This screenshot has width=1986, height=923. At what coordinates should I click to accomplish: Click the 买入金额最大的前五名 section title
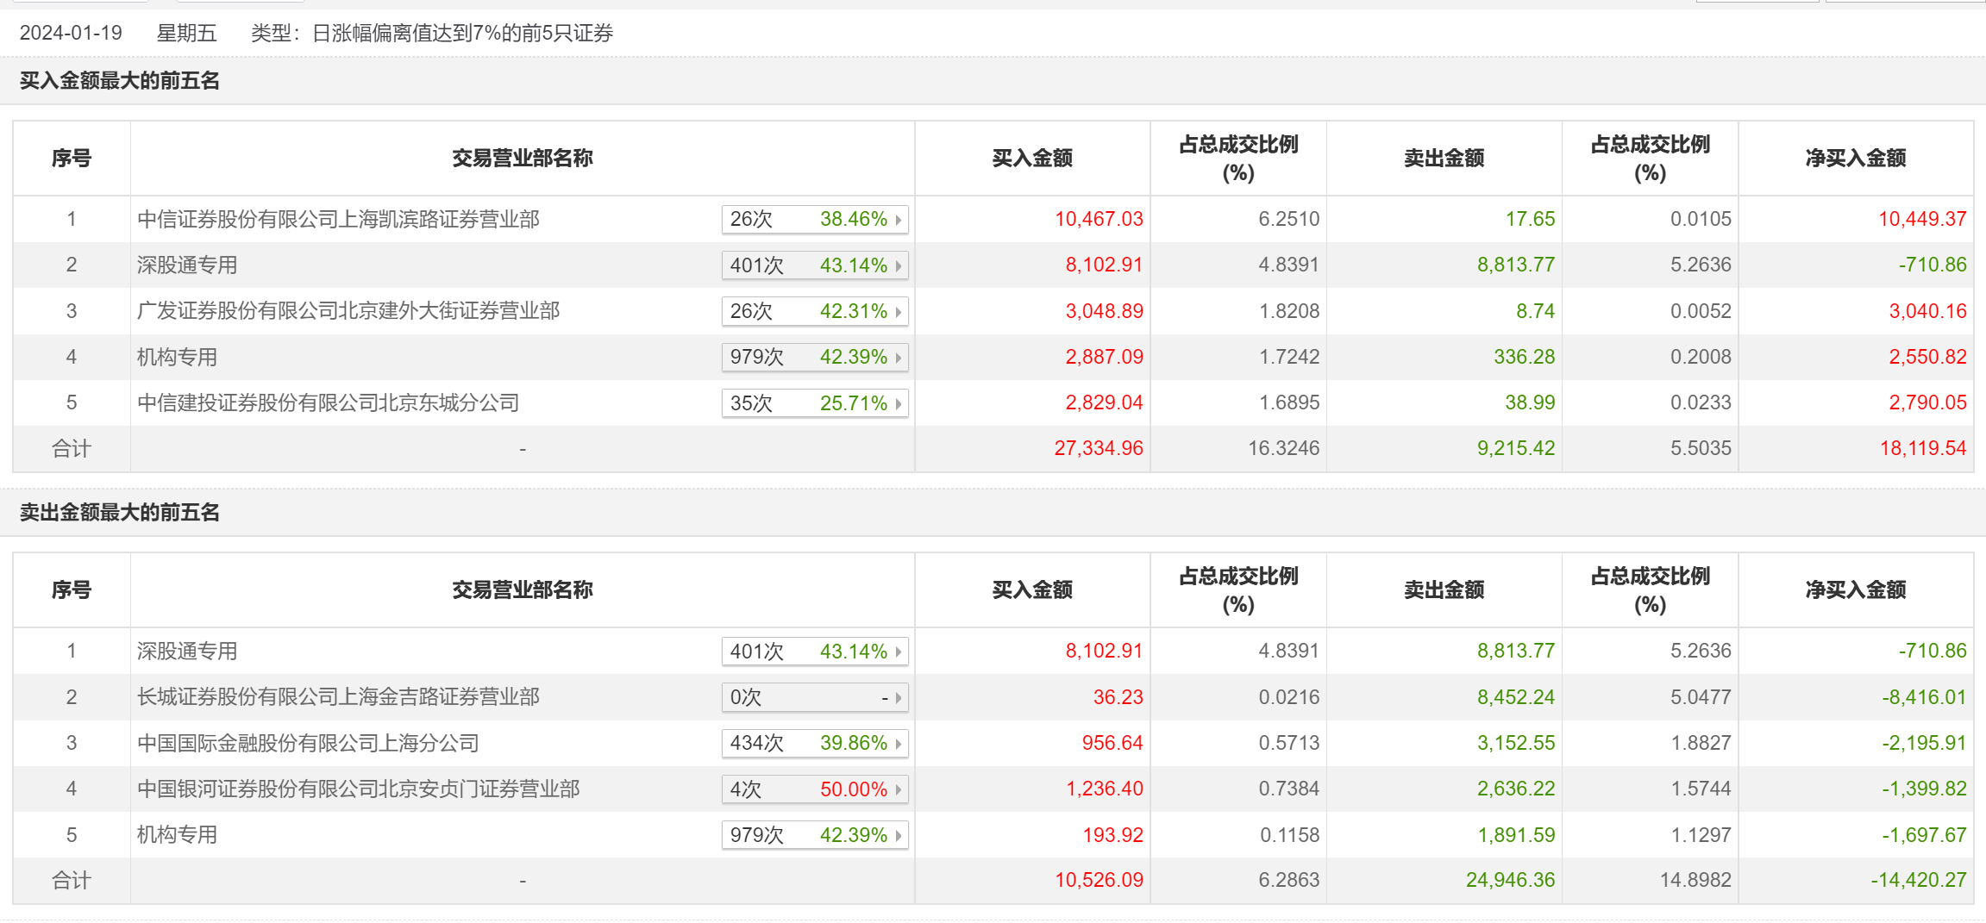pos(120,81)
